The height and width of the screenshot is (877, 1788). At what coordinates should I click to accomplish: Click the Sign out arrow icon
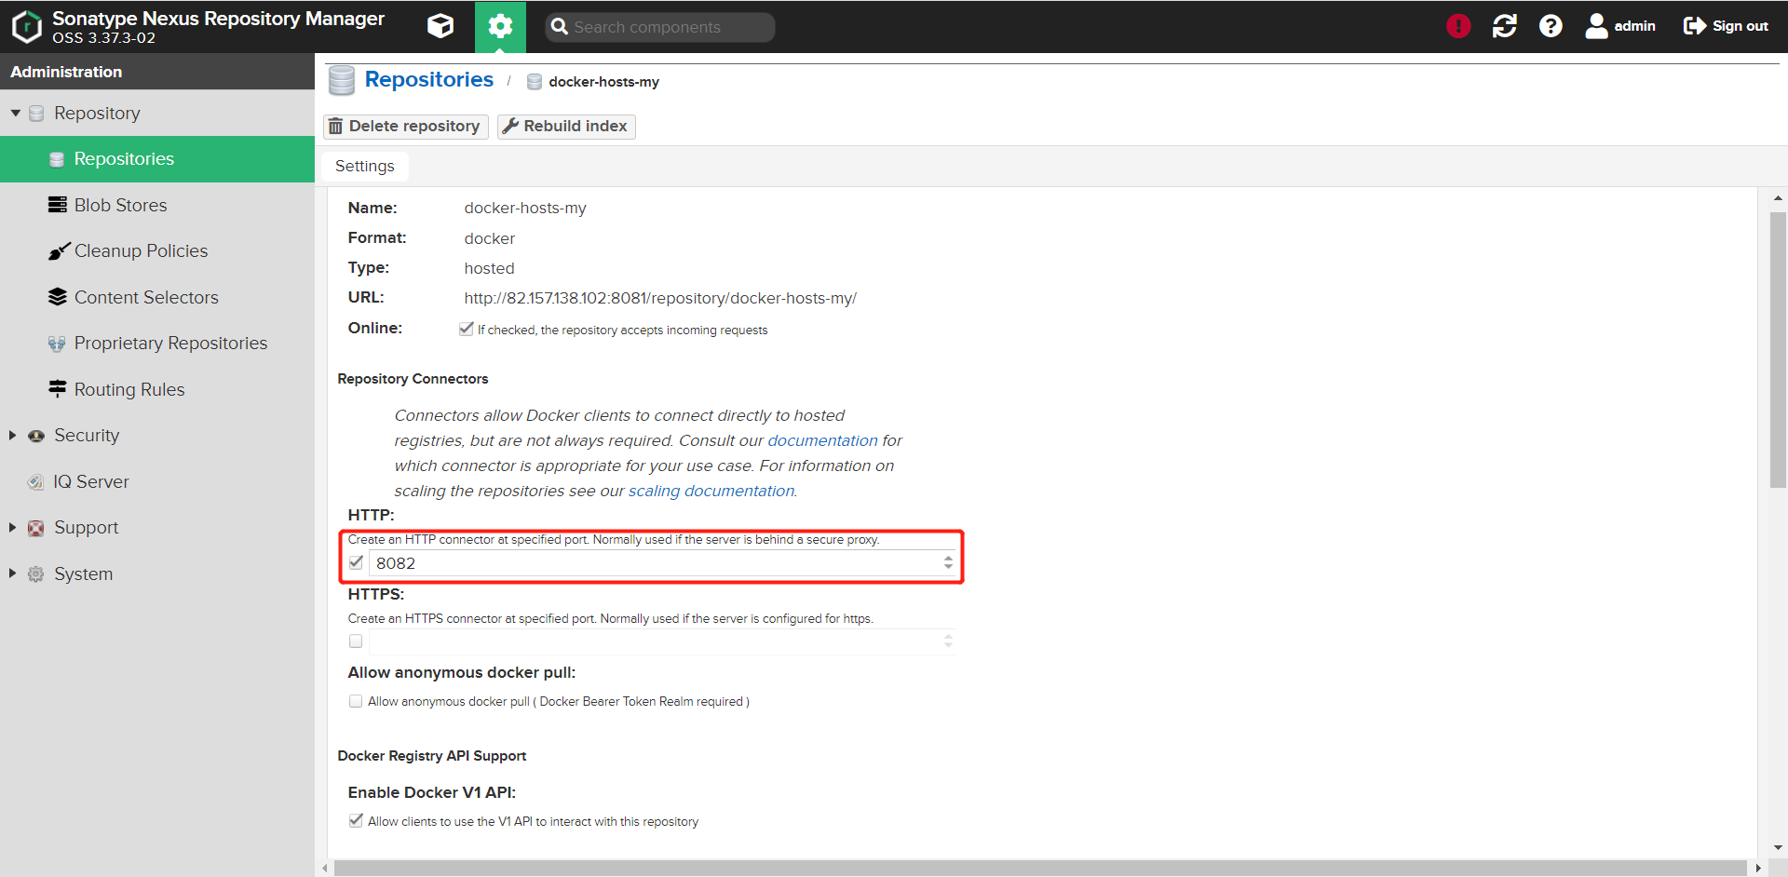point(1695,26)
